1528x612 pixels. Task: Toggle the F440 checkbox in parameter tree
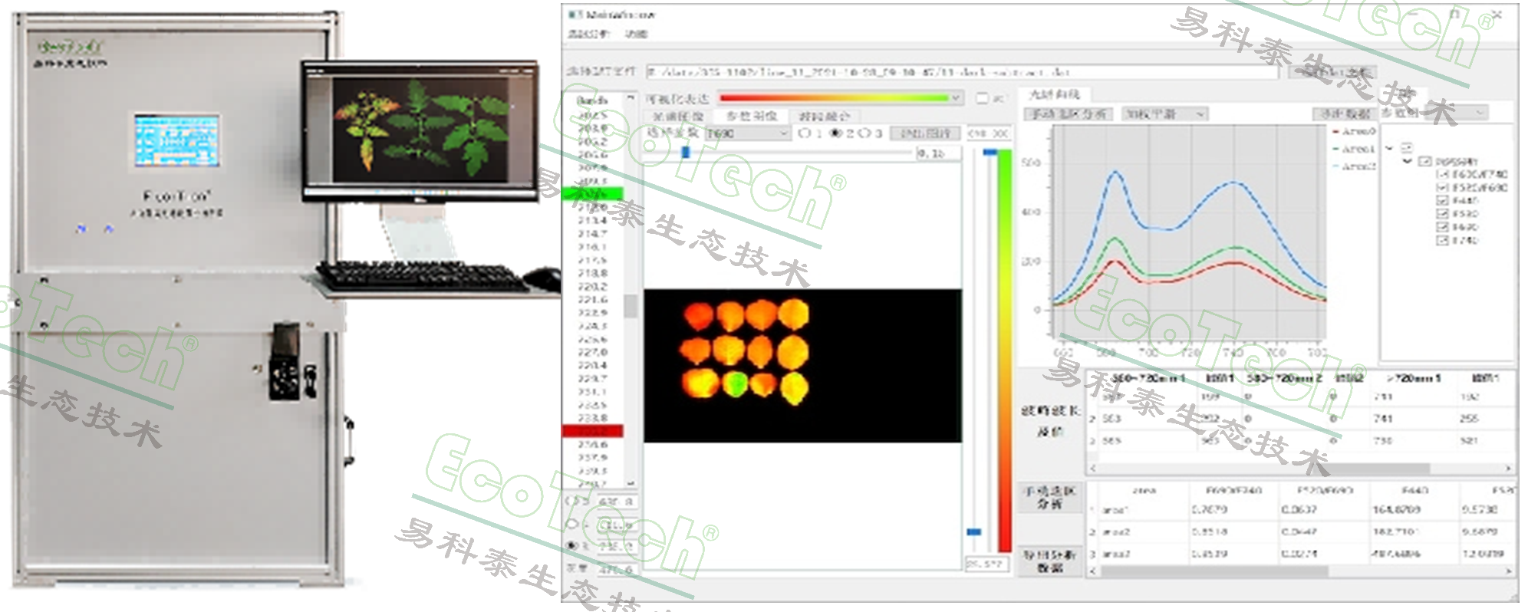[1441, 201]
